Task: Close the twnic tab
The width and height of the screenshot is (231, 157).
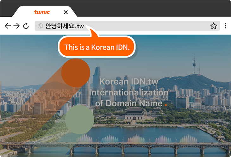Action: 66,12
